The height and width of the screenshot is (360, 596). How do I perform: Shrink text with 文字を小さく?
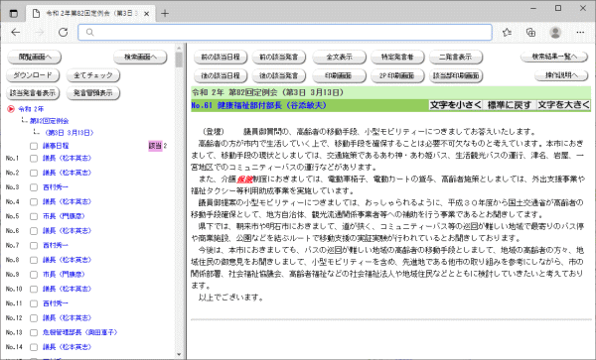[x=455, y=105]
